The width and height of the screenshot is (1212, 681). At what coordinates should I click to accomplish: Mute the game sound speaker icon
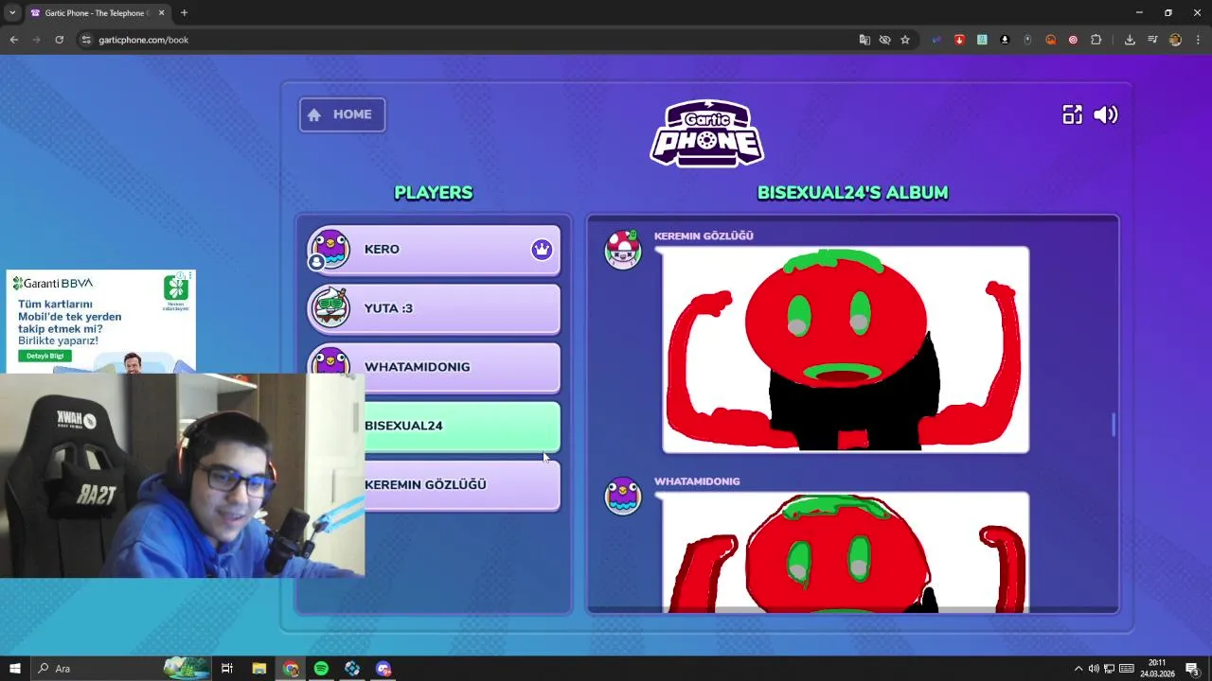coord(1106,114)
